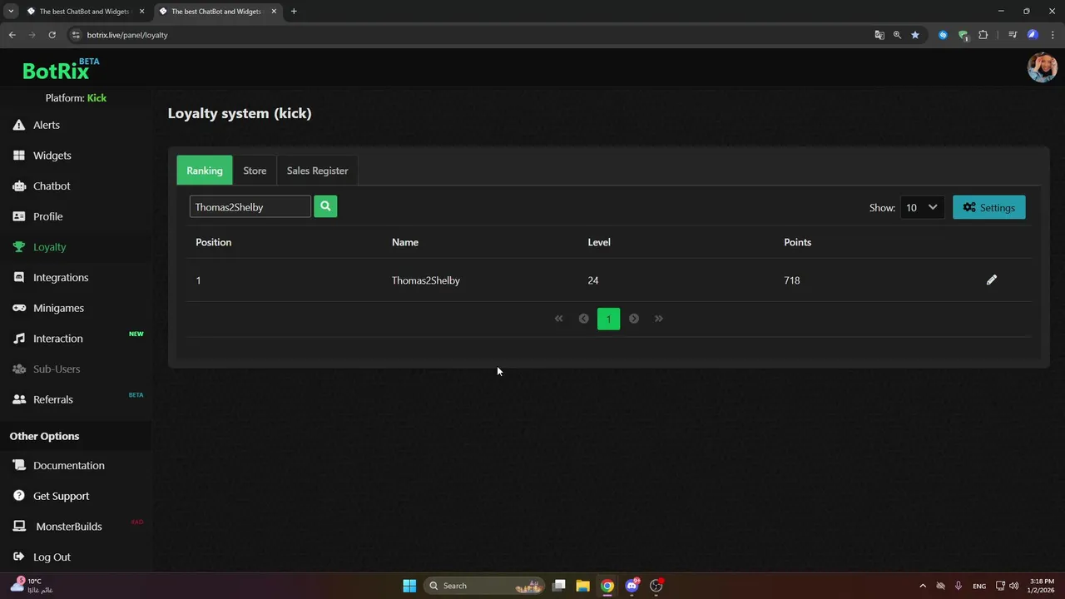The height and width of the screenshot is (599, 1065).
Task: Click the username search field
Action: click(250, 206)
